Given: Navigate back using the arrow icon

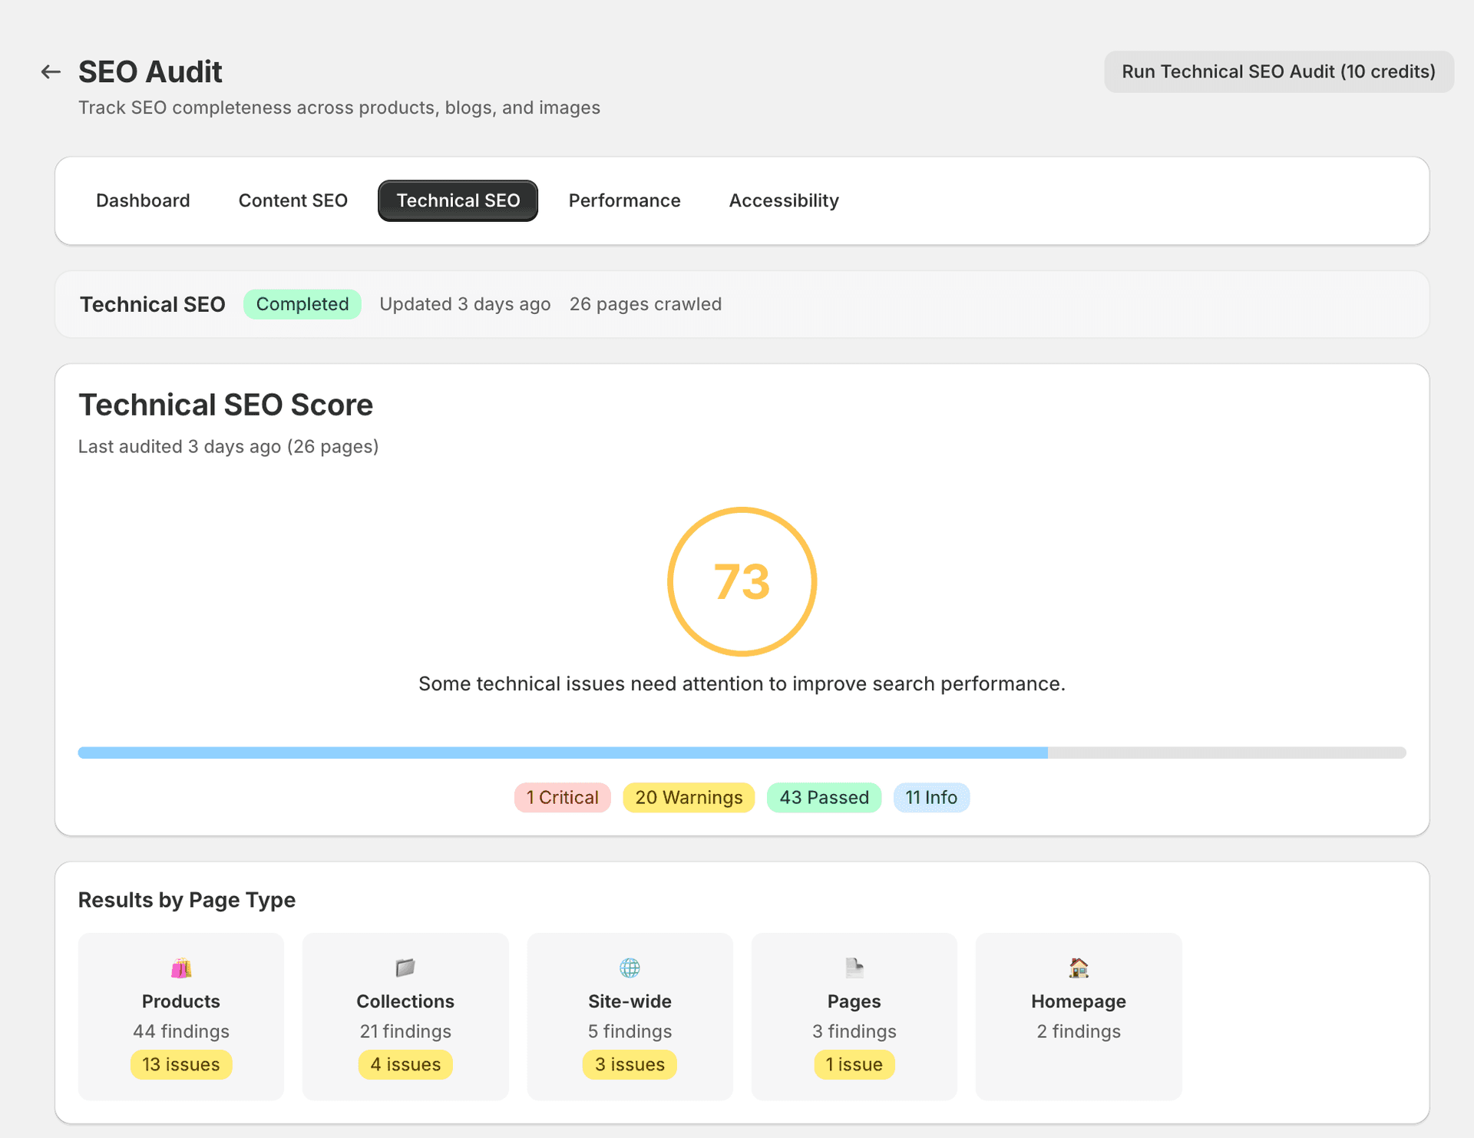Looking at the screenshot, I should tap(50, 71).
